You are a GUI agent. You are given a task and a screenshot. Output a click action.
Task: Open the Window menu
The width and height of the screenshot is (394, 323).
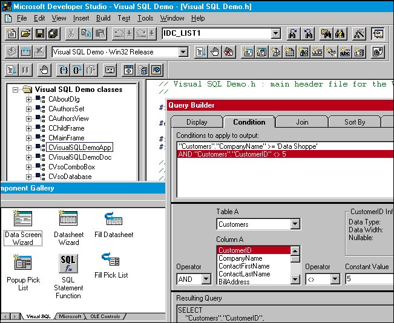pos(172,18)
